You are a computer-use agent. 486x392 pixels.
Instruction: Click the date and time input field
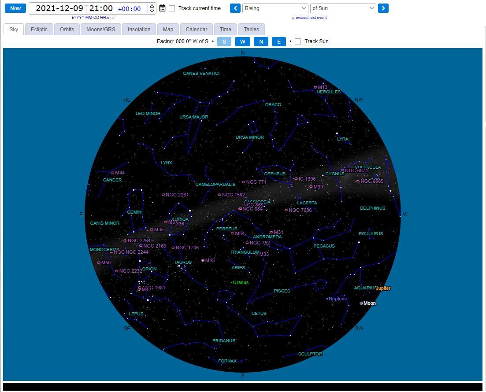[x=74, y=8]
